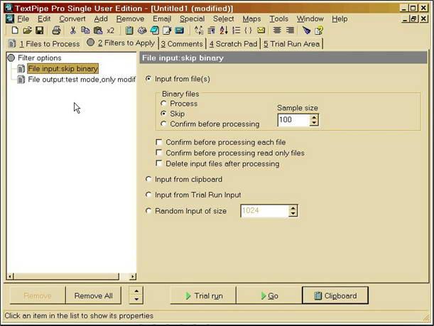Increase random input size spinner
Viewport: 434px width, 326px height.
(293, 208)
